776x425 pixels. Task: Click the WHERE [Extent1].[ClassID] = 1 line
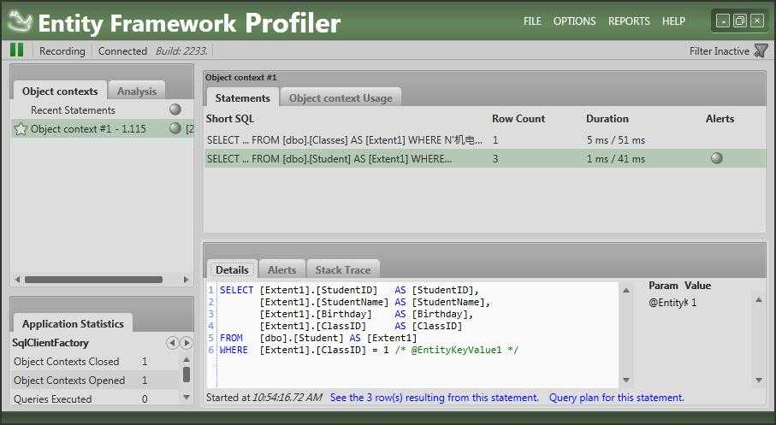370,350
